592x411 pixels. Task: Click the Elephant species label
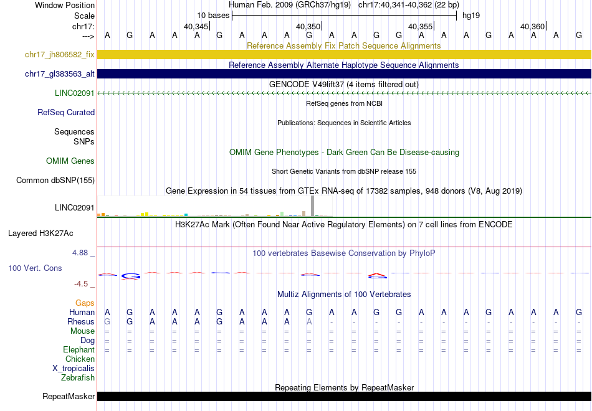click(x=79, y=349)
